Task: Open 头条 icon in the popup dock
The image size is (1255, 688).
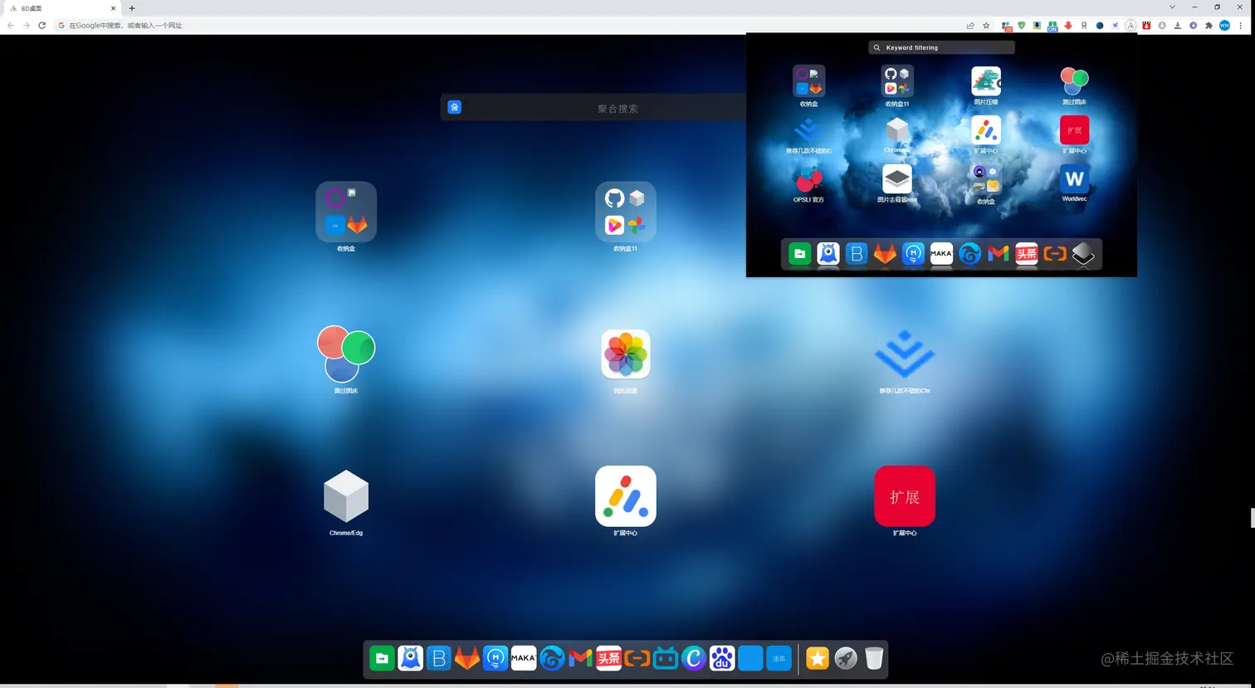Action: (1027, 254)
